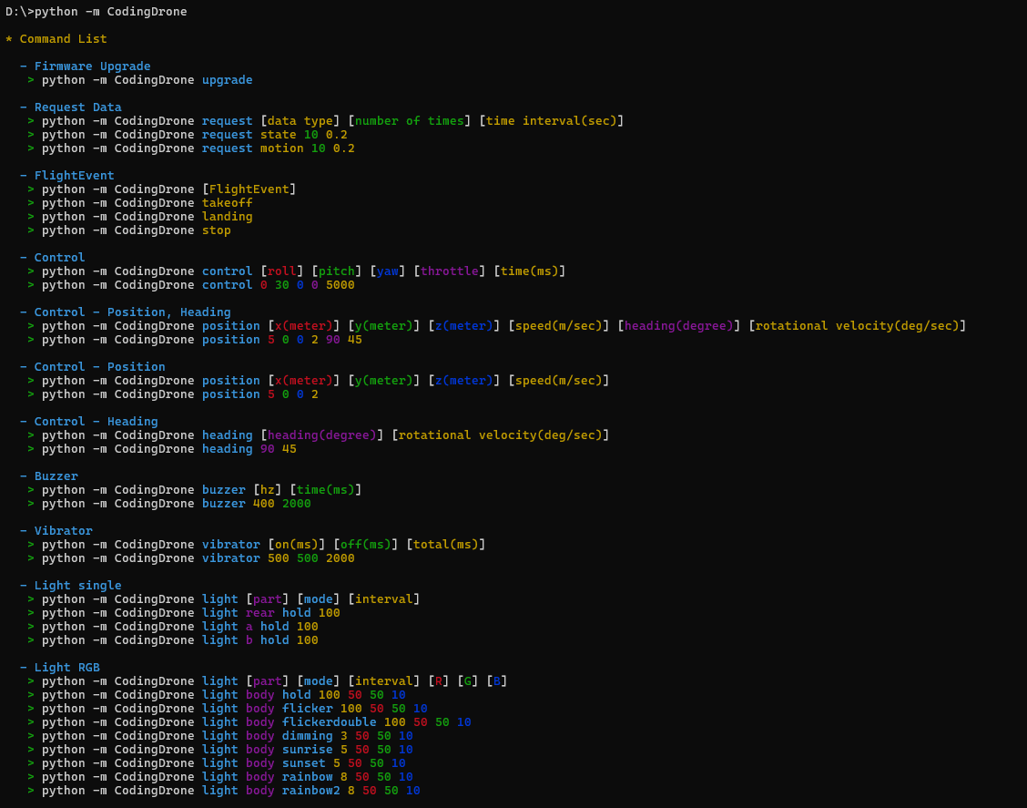Screen dimensions: 1027x808
Task: Click the word 'sunrise'
Action: coord(307,751)
